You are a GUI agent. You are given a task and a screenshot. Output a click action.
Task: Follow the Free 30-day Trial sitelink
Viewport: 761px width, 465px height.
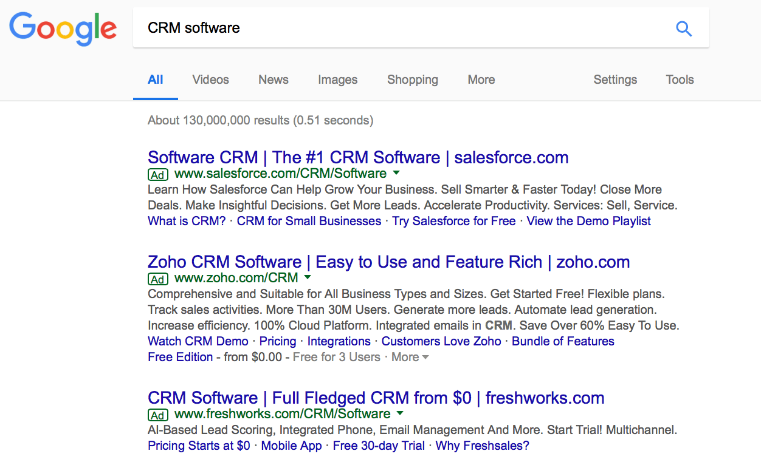[379, 446]
